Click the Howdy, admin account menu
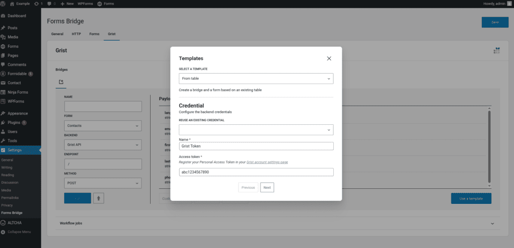The width and height of the screenshot is (514, 248). 497,4
